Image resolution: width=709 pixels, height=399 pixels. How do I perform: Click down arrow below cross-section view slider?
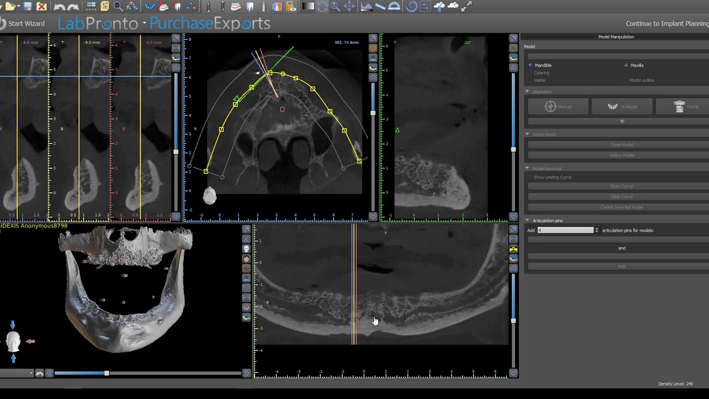coord(176,217)
